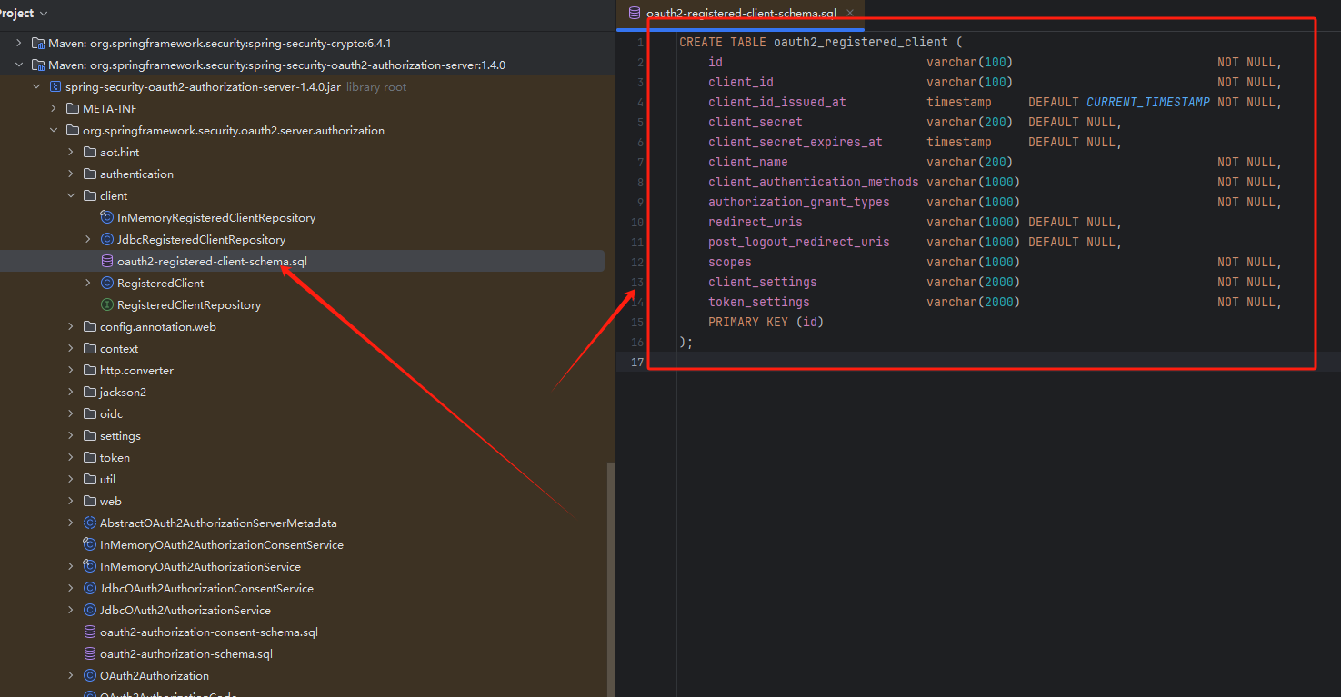1341x697 pixels.
Task: Click the database icon of oauth2-registered-client-schema.sql in tree
Action: click(x=107, y=261)
